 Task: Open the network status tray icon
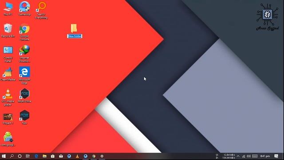click(x=244, y=156)
